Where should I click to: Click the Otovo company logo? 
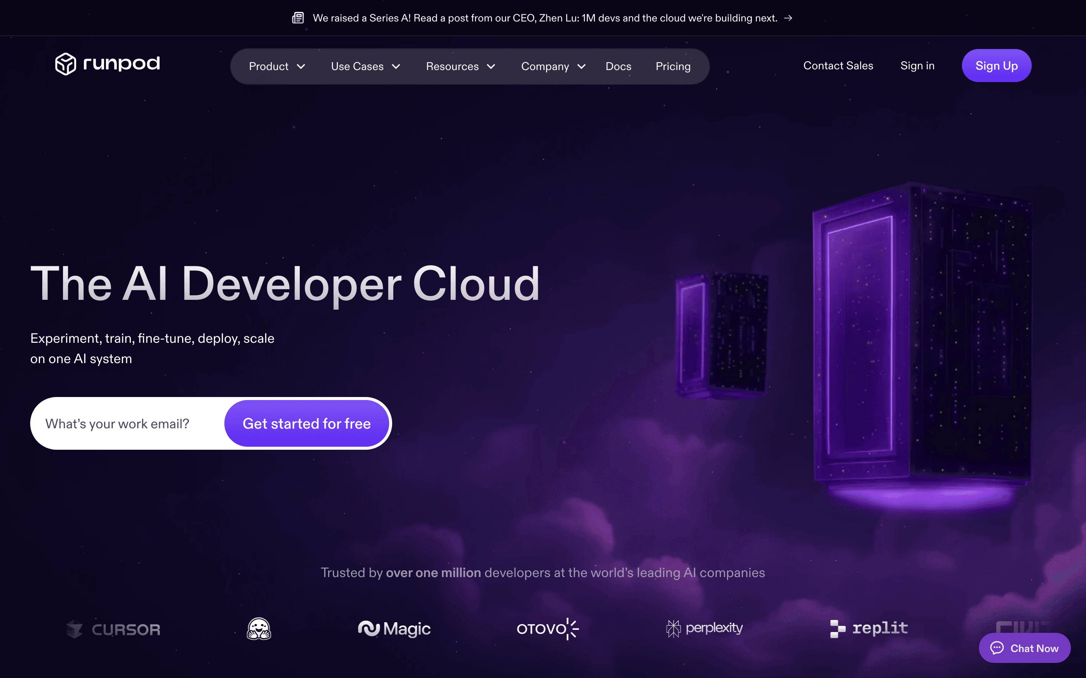click(548, 629)
